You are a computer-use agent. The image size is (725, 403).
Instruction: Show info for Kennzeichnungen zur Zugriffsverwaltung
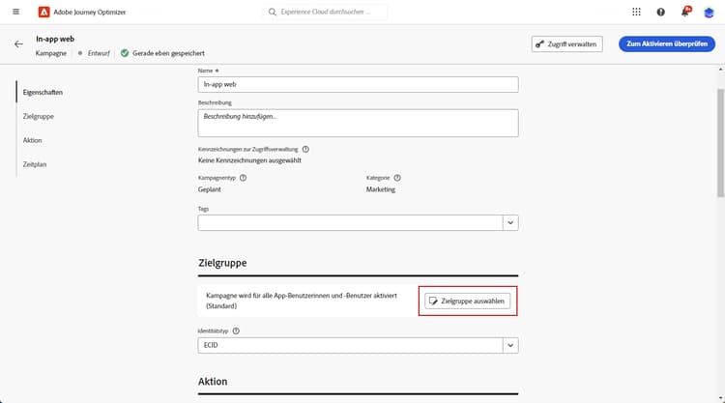point(305,150)
